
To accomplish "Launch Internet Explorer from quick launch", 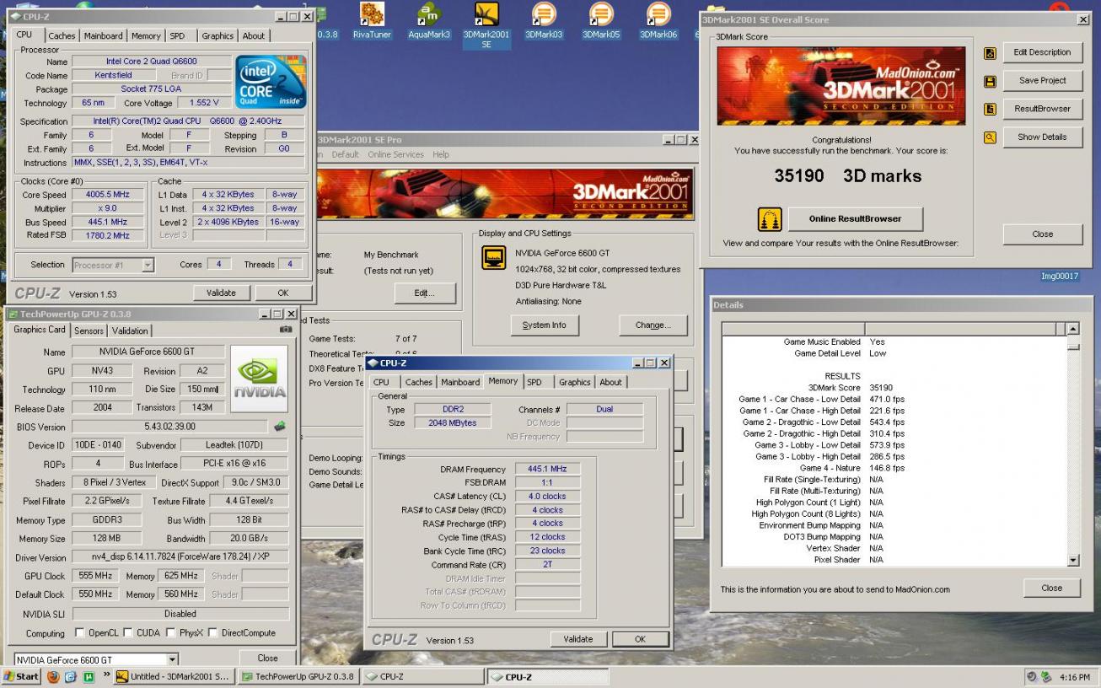I will (x=71, y=677).
